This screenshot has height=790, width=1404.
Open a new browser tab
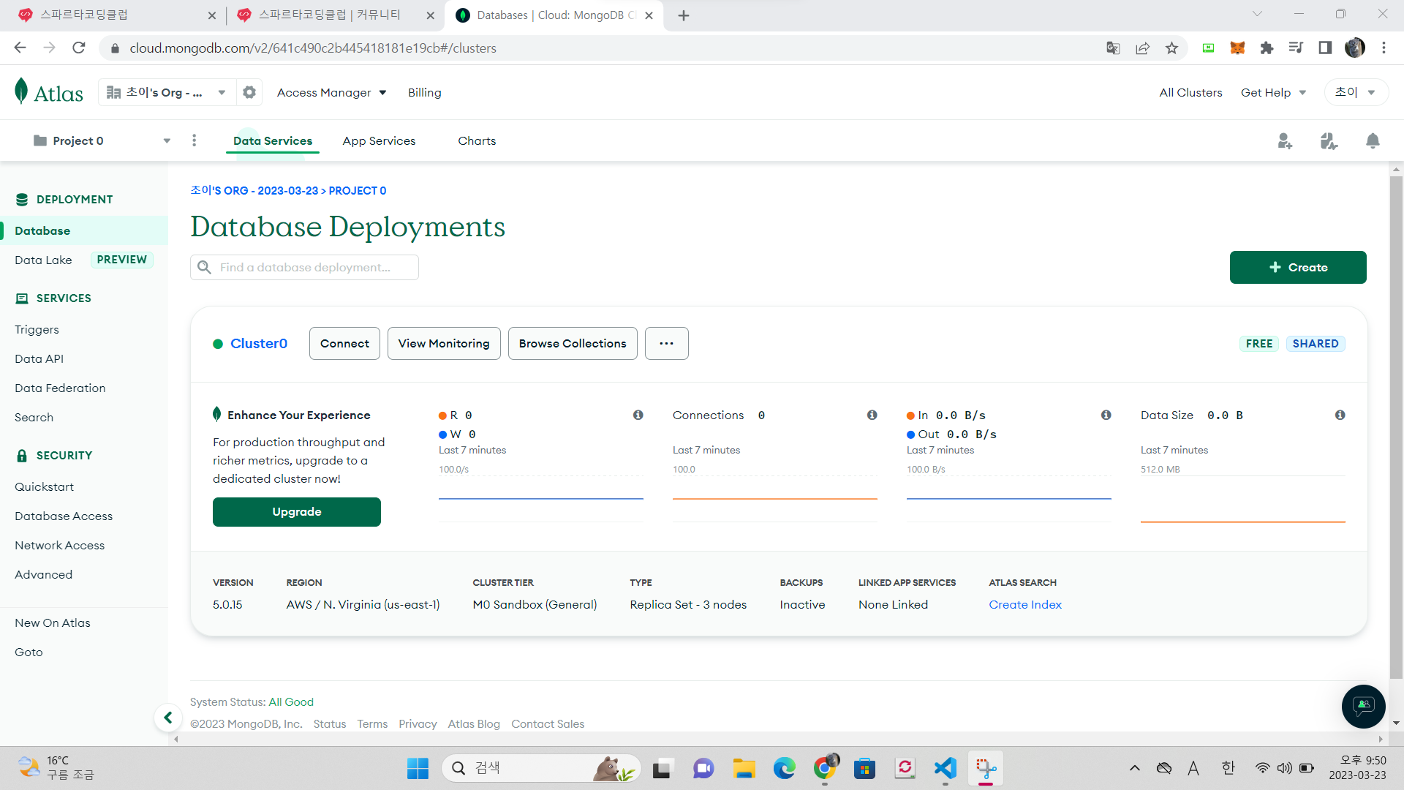(x=684, y=15)
